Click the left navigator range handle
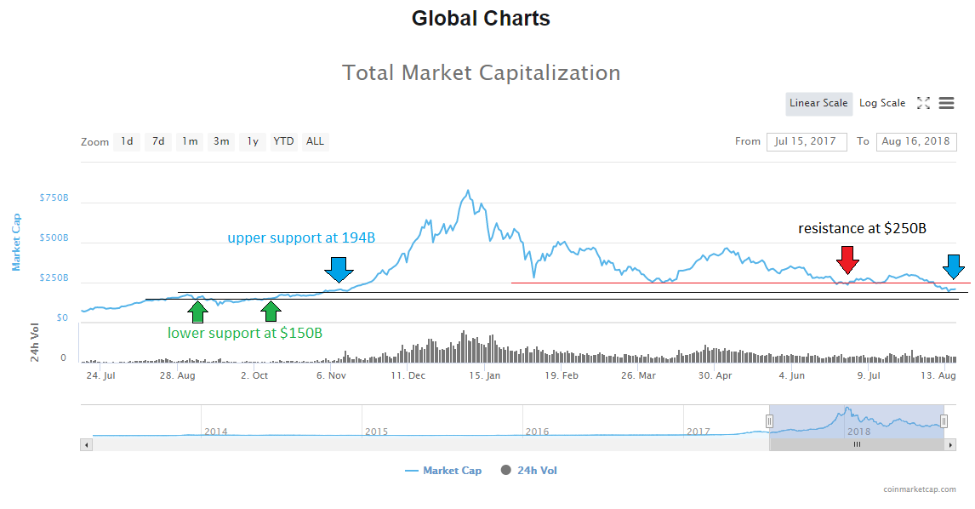 click(769, 420)
